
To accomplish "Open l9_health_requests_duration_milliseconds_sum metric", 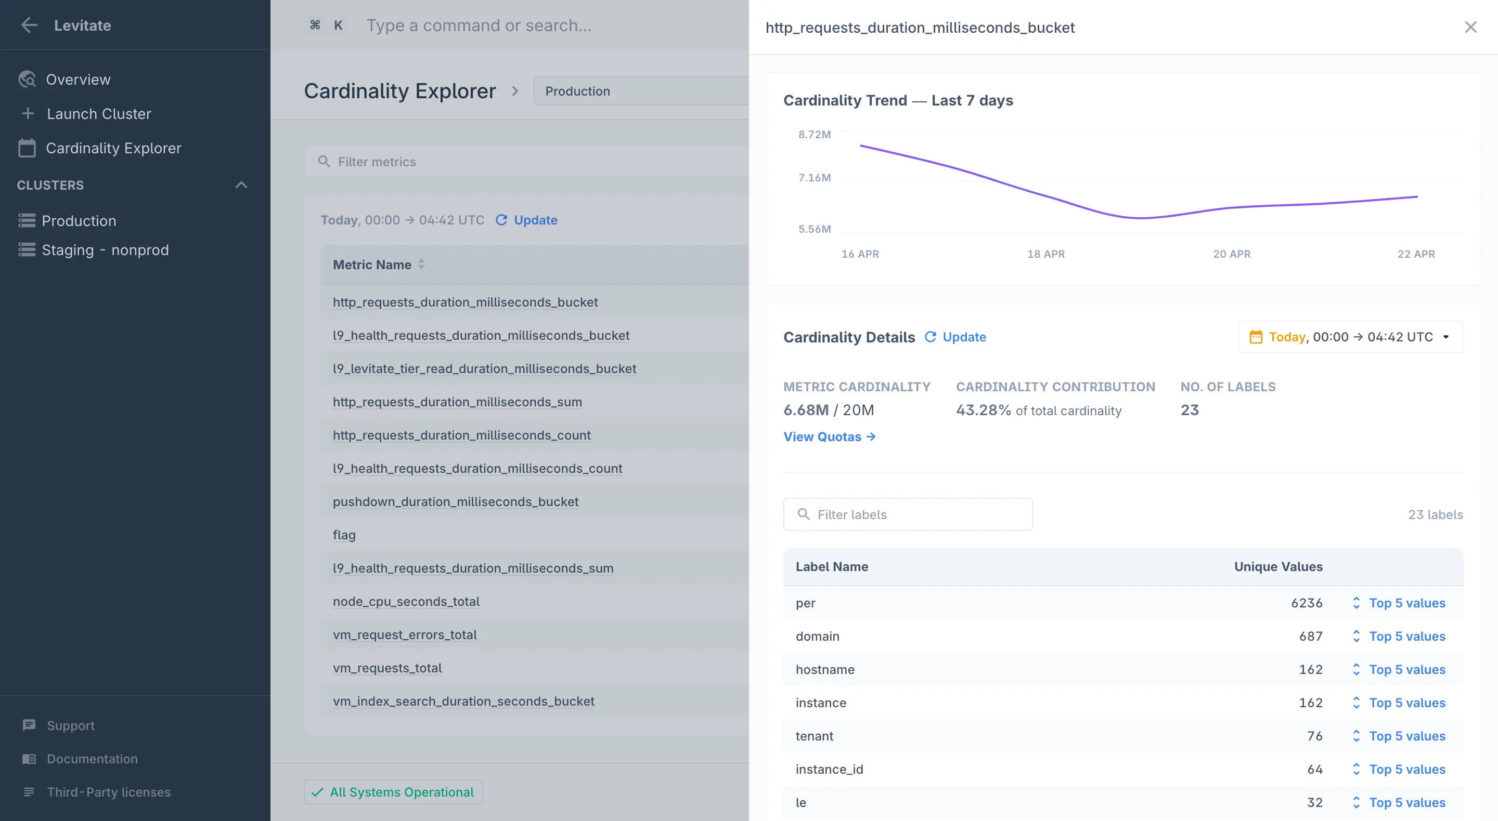I will pos(473,567).
